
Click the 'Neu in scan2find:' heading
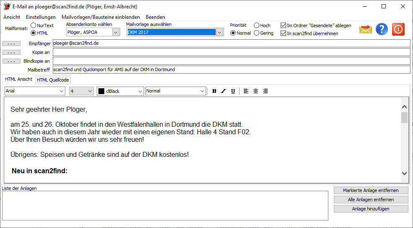click(x=40, y=171)
